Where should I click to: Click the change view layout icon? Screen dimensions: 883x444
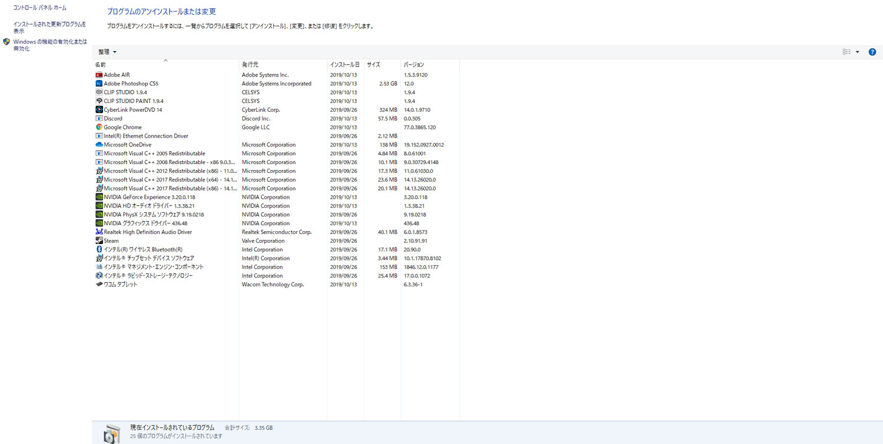[x=847, y=52]
